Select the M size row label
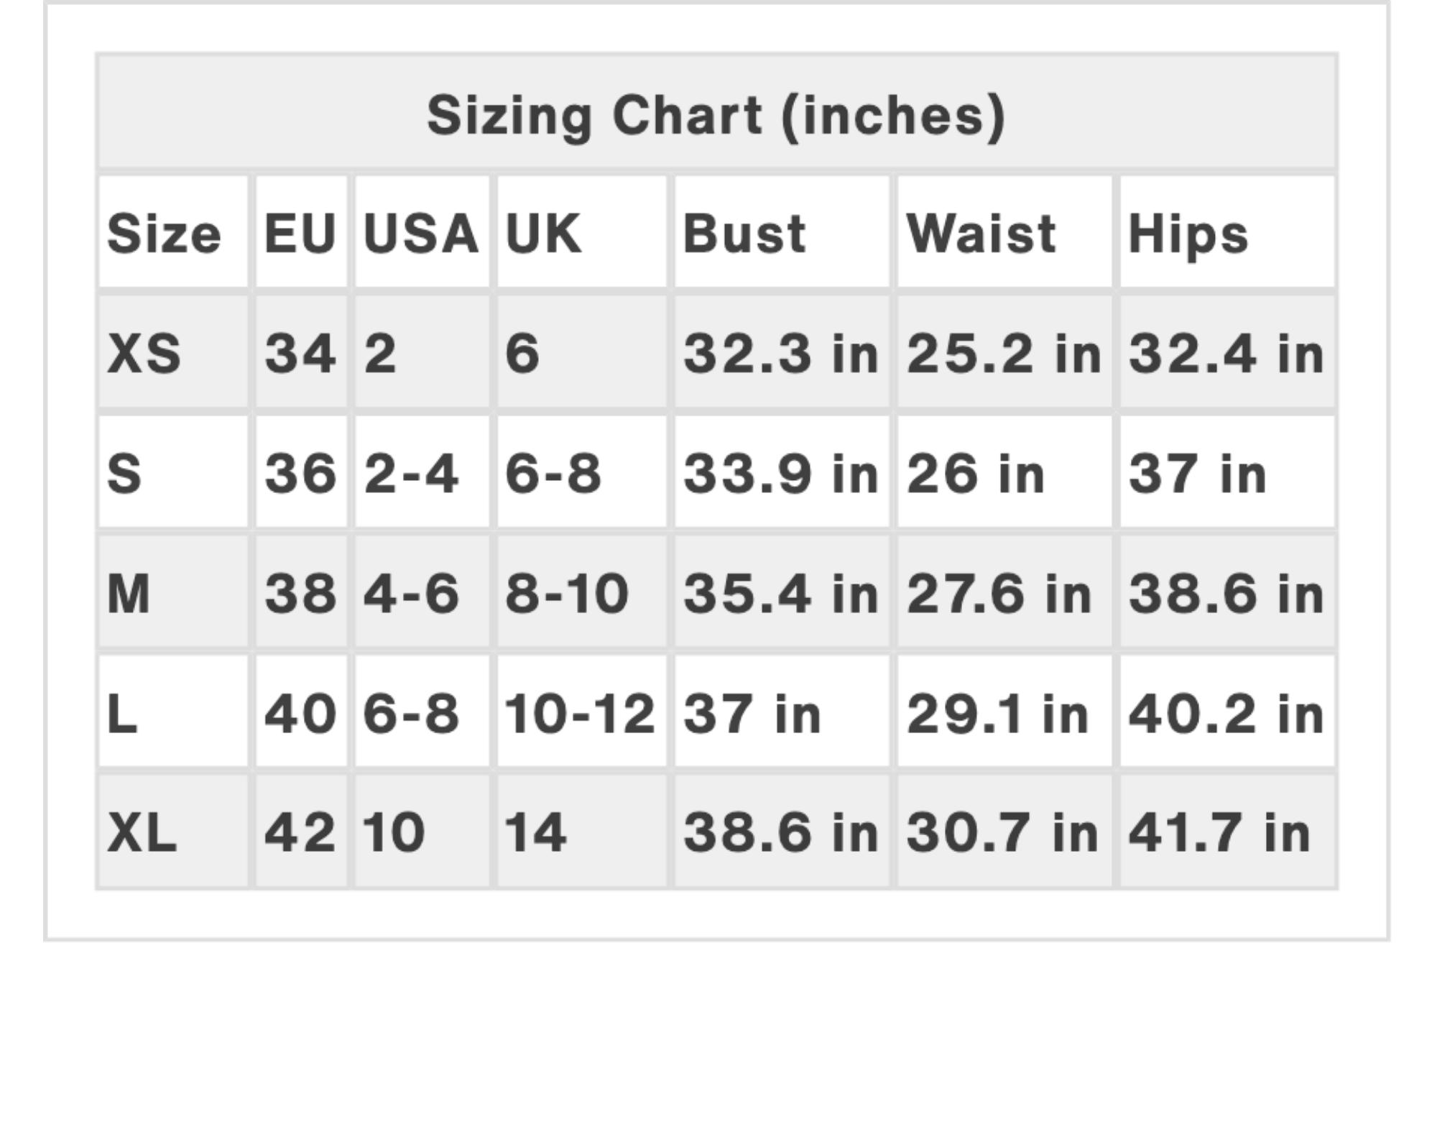 click(x=129, y=594)
